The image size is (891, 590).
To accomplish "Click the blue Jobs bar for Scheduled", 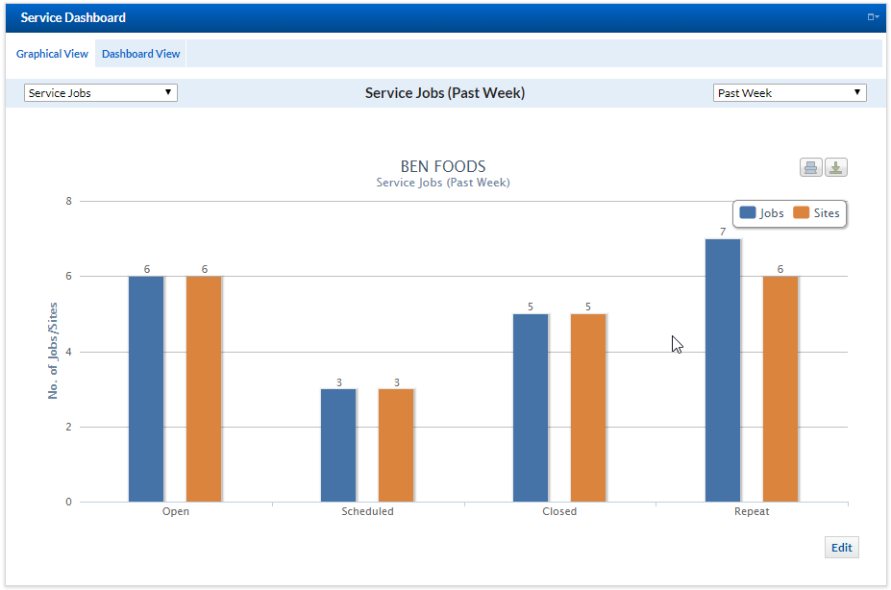I will pyautogui.click(x=338, y=445).
